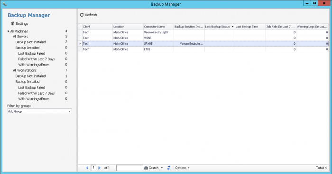Select With Warnings/Errors under All Servers
Image resolution: width=332 pixels, height=174 pixels.
pyautogui.click(x=34, y=65)
